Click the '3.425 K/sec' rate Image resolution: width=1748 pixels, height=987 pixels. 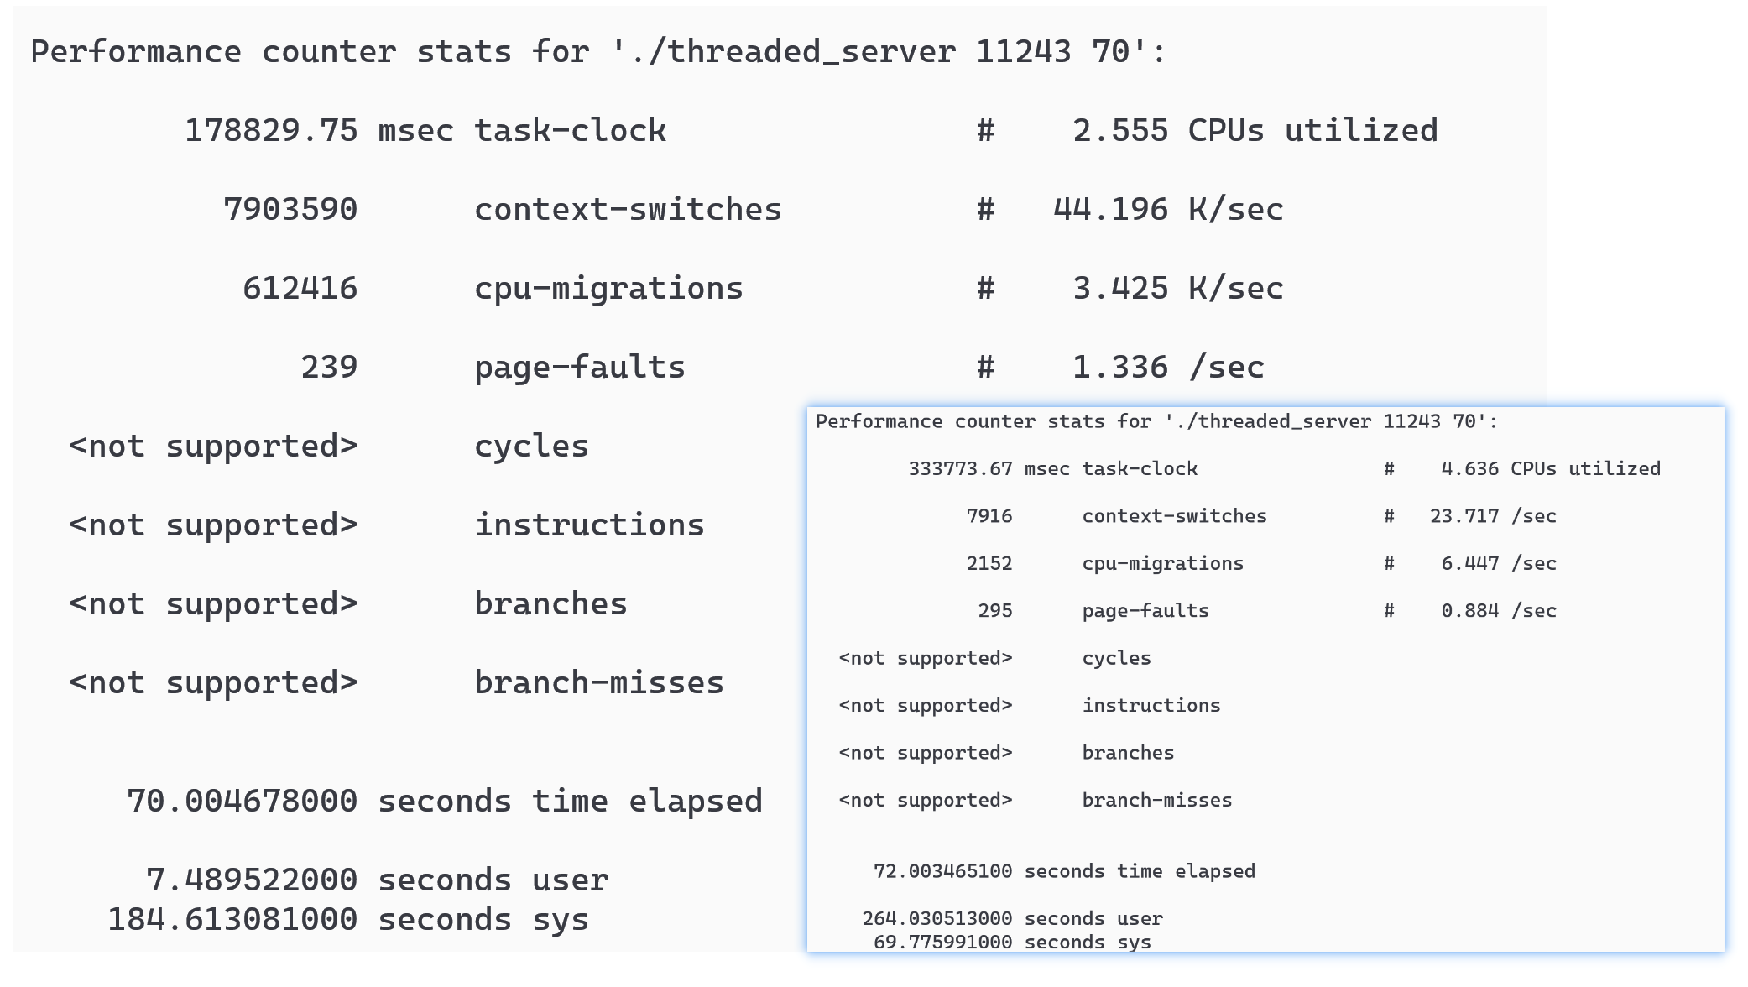coord(1177,289)
